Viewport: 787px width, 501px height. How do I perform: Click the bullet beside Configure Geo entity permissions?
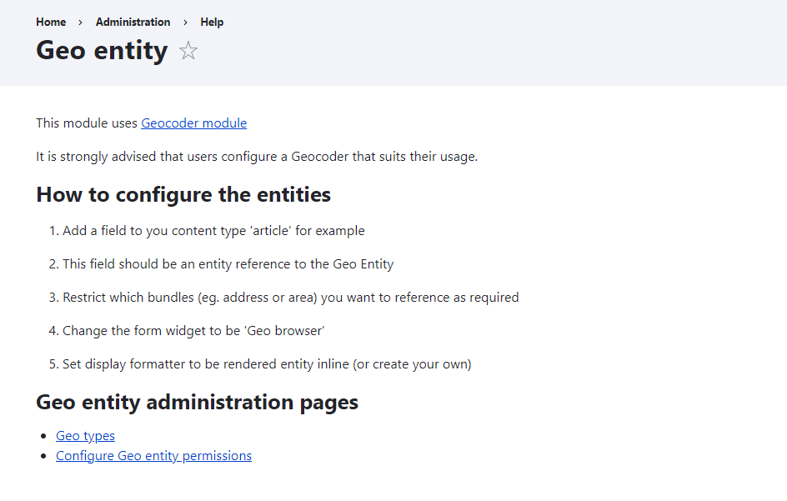pos(45,455)
